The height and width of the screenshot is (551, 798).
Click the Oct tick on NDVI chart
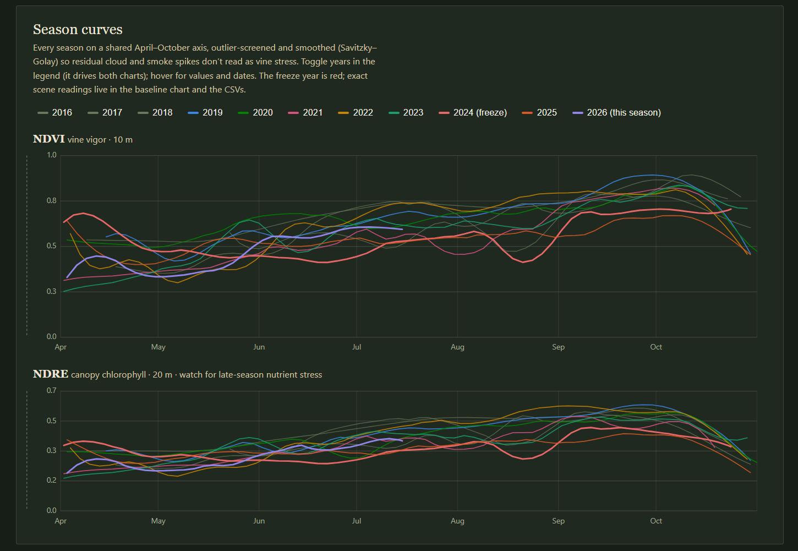pyautogui.click(x=656, y=347)
